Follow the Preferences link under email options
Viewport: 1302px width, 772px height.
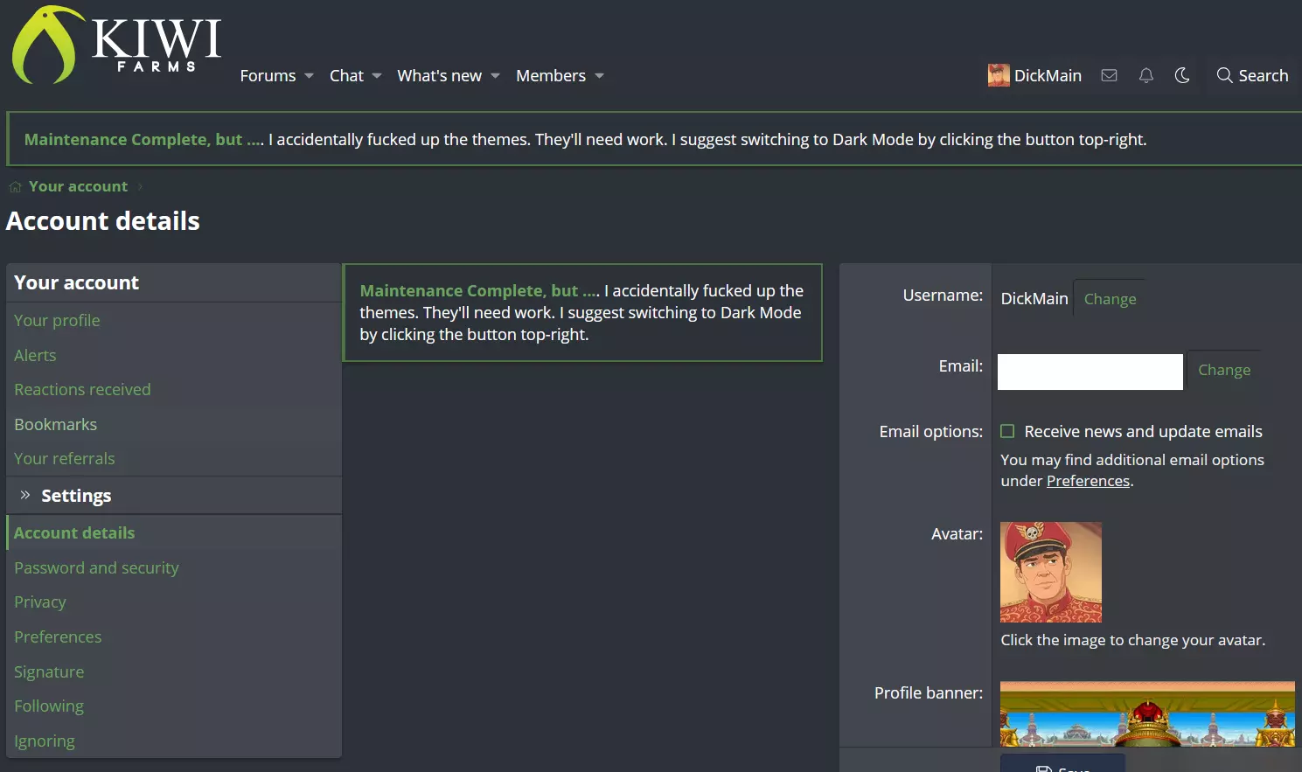pos(1088,481)
